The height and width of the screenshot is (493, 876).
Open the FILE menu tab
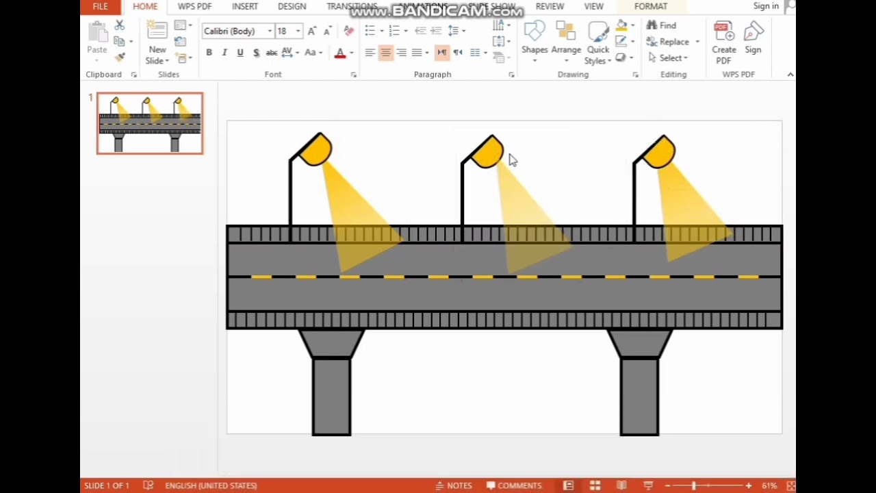tap(100, 7)
